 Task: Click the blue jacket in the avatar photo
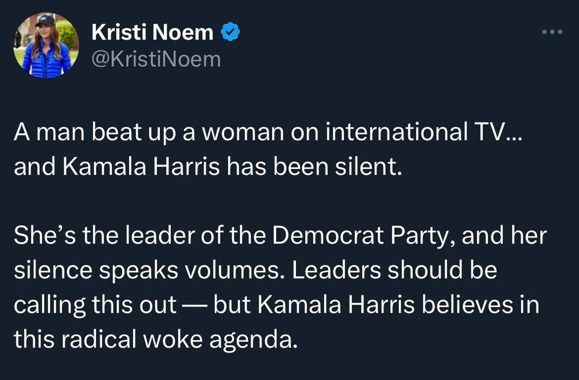click(46, 60)
